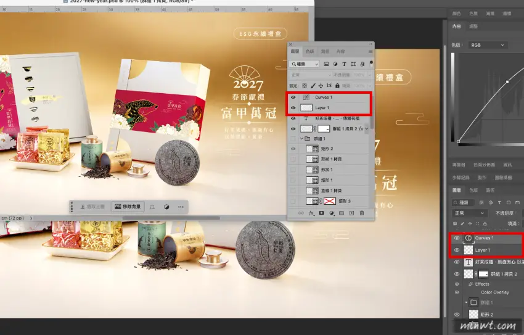Collapse effects of 群組 1 拷貝 2 in floating panel
Image resolution: width=524 pixels, height=335 pixels.
367,129
